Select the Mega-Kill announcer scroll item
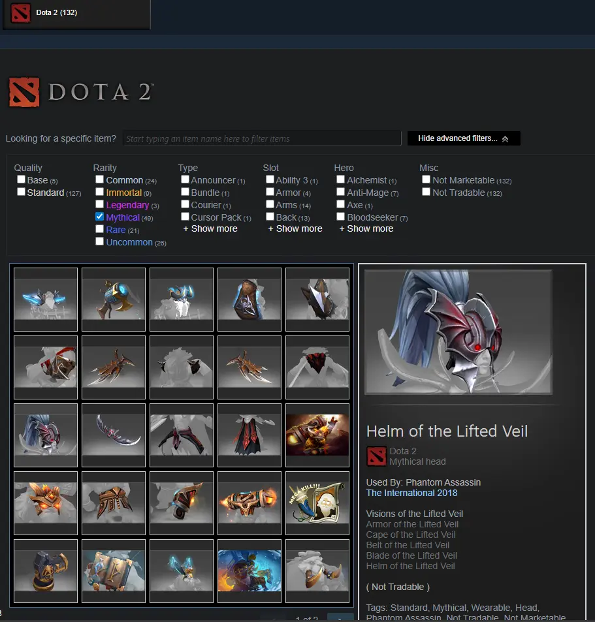595x622 pixels. click(317, 503)
